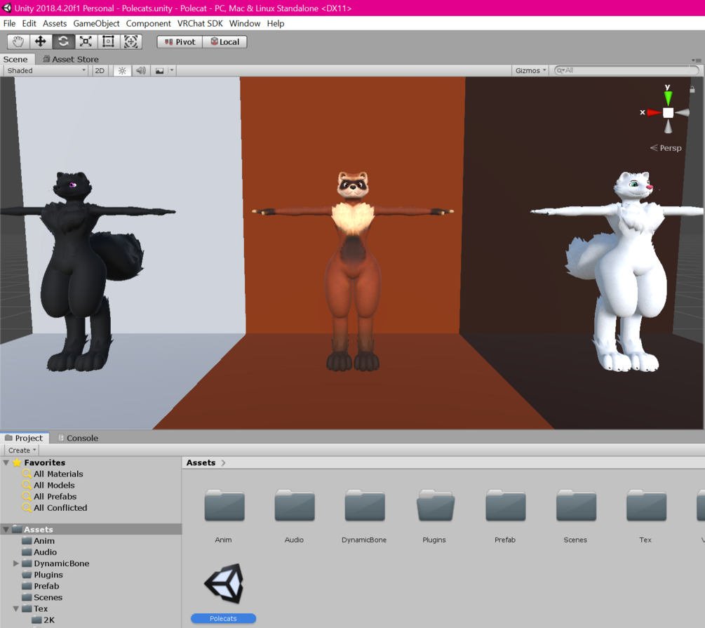
Task: Toggle Pivot/Center handle position
Action: 180,42
